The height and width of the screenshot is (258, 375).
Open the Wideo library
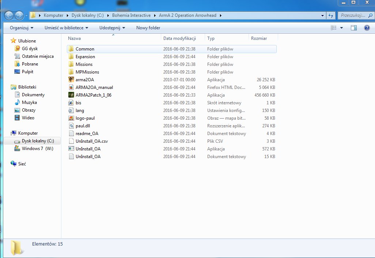28,117
